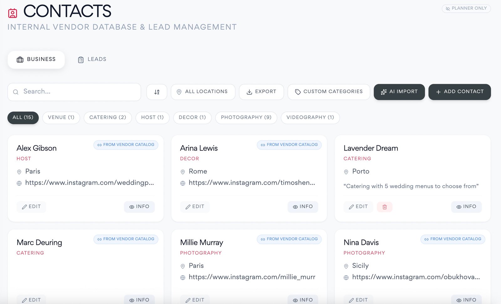Click the contacts badge icon beside the title
This screenshot has height=304, width=501.
[x=13, y=13]
